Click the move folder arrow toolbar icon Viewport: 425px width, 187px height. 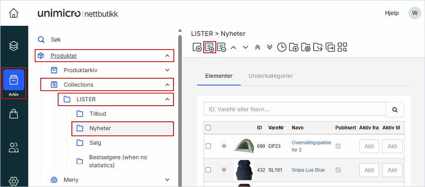[x=318, y=47]
